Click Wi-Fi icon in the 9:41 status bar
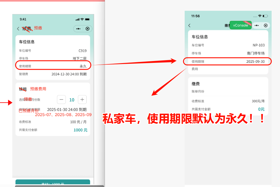 [82, 19]
